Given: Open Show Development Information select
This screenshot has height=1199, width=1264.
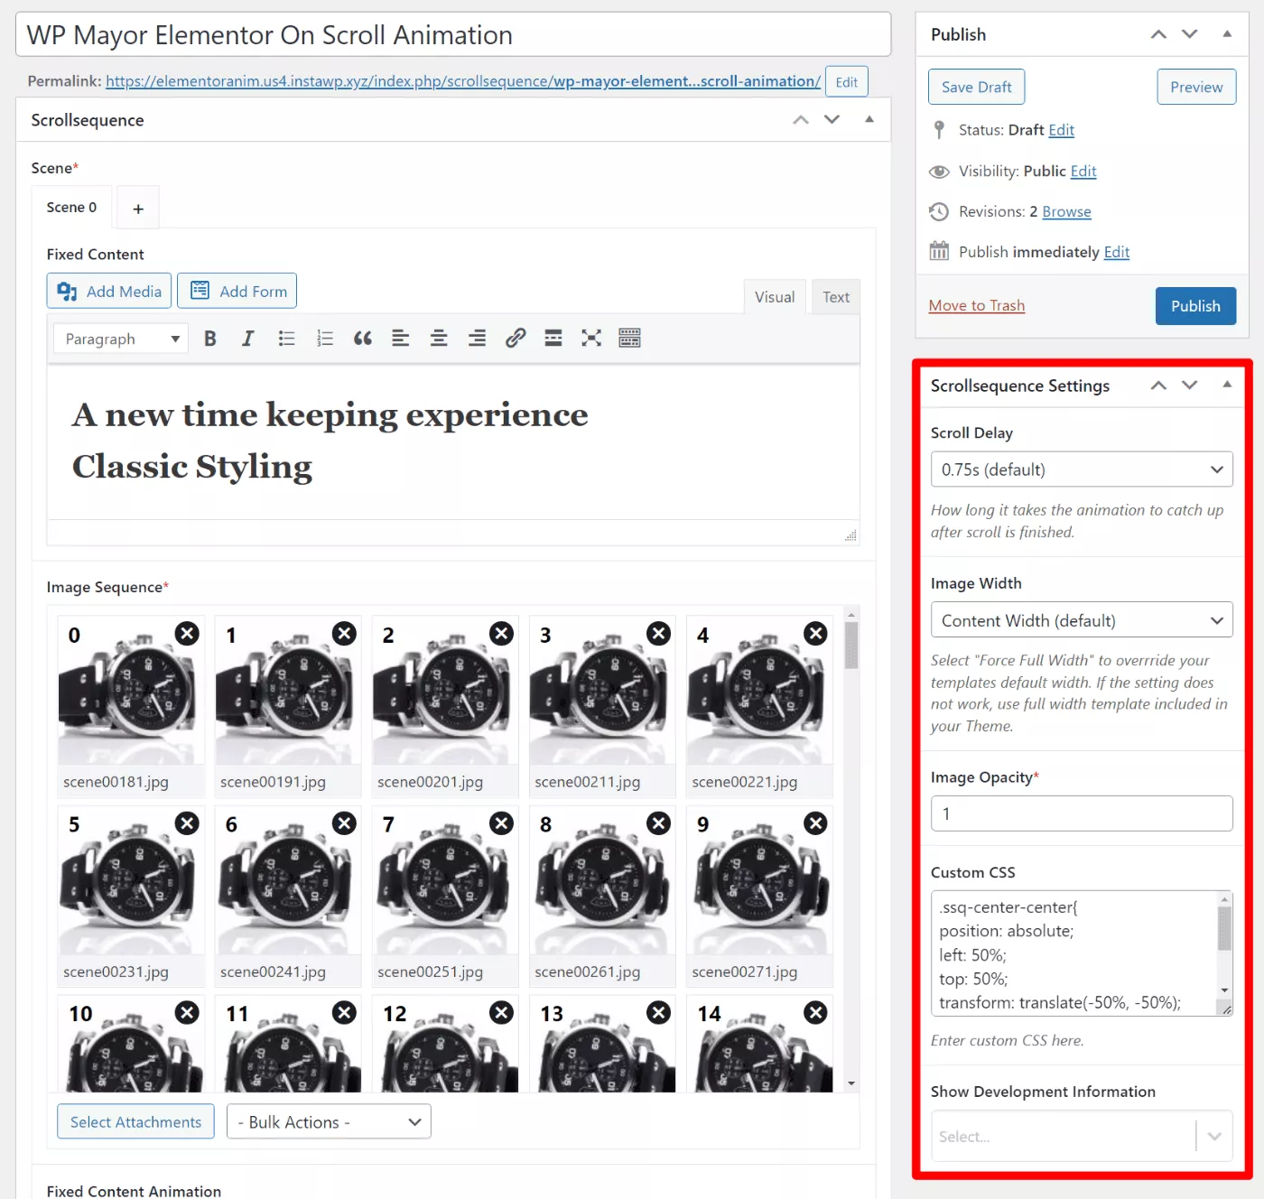Looking at the screenshot, I should pos(1082,1136).
